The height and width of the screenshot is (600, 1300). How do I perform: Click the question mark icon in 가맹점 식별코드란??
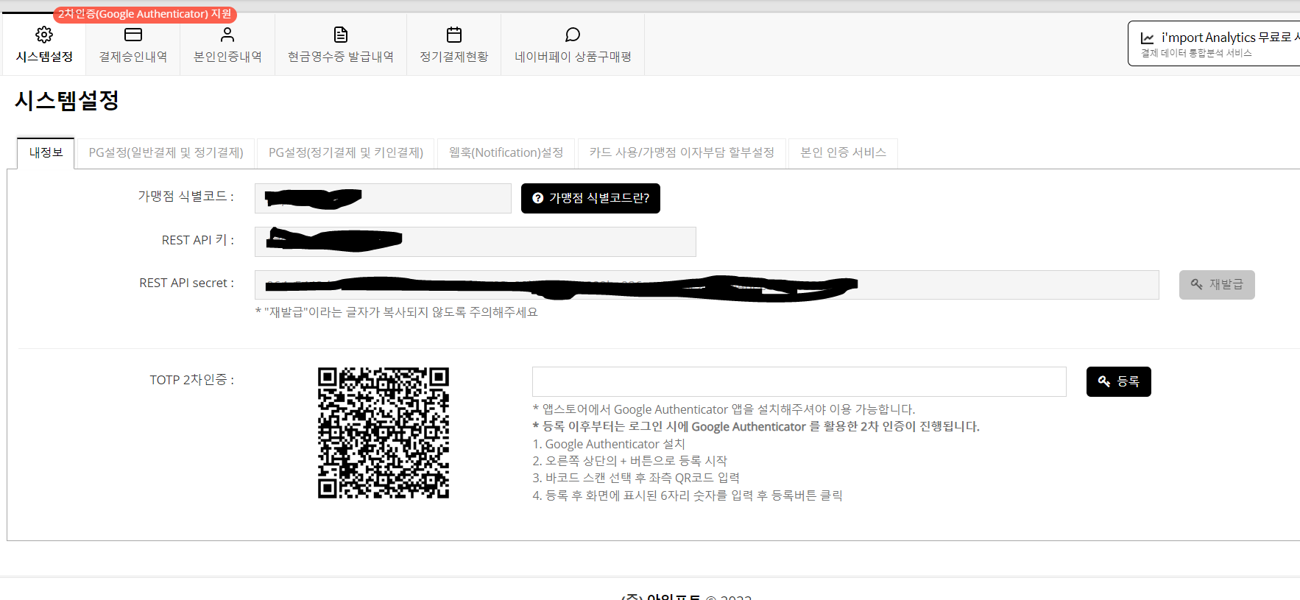pos(538,198)
